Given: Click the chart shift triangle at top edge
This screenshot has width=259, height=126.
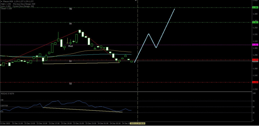Looking at the screenshot, I should [136, 1].
